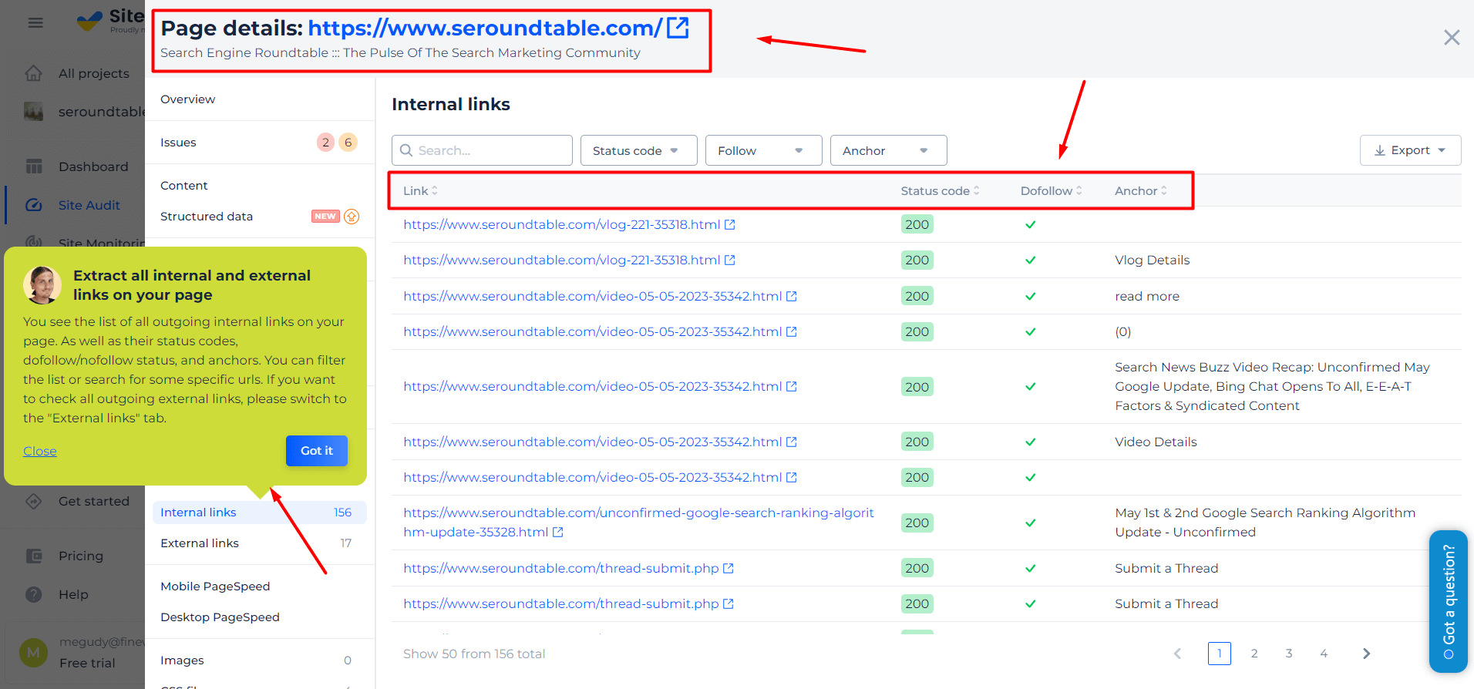Viewport: 1474px width, 689px height.
Task: Sort by Status code column arrows
Action: [x=977, y=190]
